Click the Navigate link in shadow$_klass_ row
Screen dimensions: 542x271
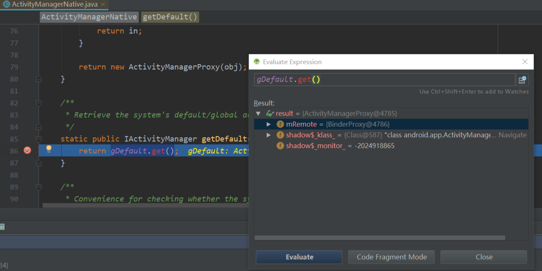[x=512, y=135]
